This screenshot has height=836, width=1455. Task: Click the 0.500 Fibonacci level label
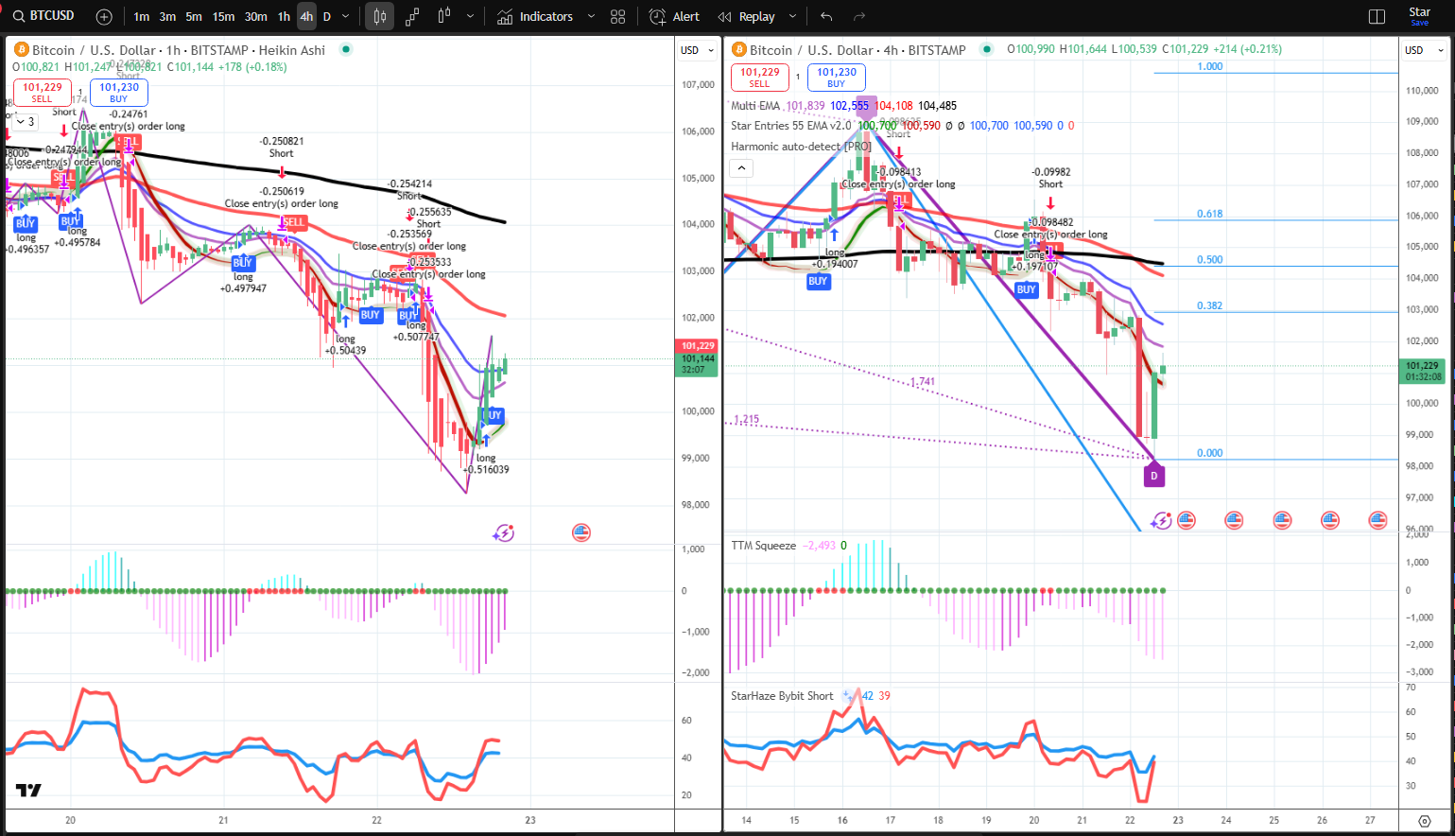[x=1209, y=259]
